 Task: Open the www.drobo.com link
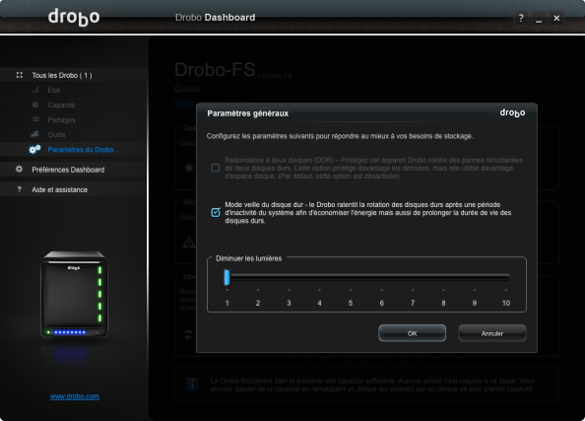coord(75,396)
